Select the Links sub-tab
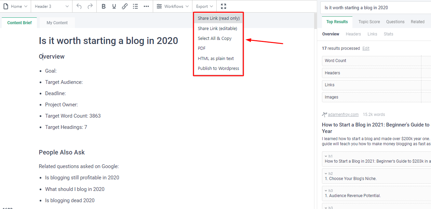Viewport: 431px width, 209px height. click(373, 34)
